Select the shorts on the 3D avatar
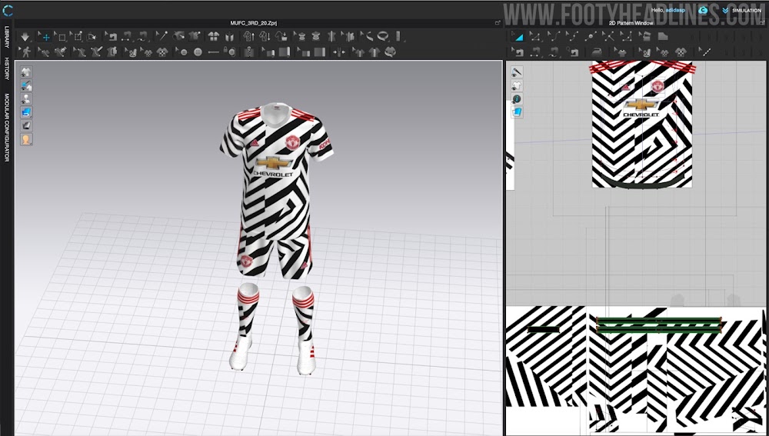This screenshot has height=436, width=769. (275, 252)
